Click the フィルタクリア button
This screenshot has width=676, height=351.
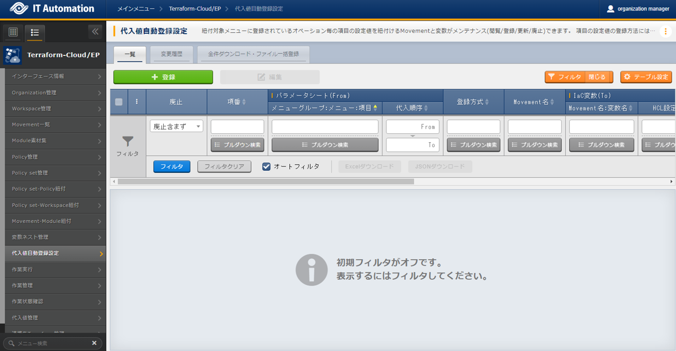tap(224, 167)
